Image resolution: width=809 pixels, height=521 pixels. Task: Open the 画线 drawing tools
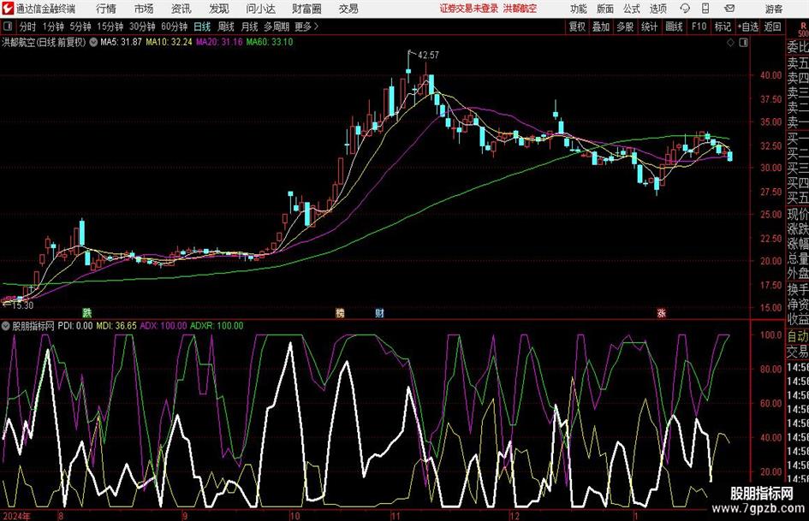point(674,27)
